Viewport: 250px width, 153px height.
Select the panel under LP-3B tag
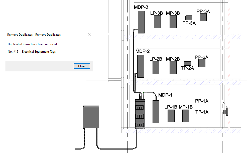[157, 22]
